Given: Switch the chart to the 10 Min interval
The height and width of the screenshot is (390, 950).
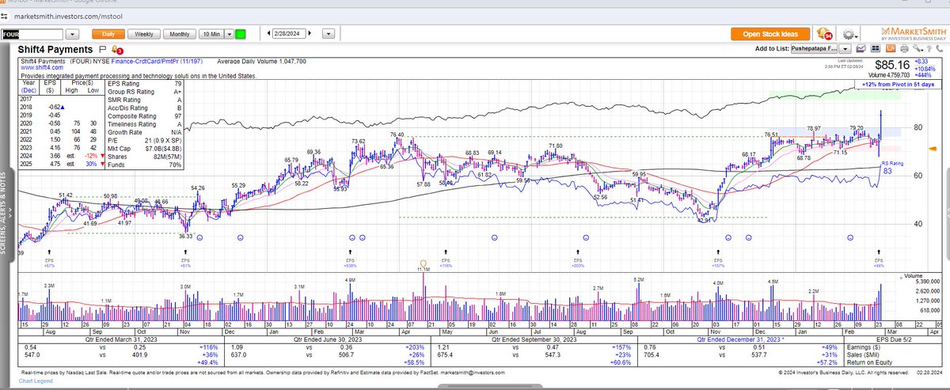Looking at the screenshot, I should (211, 34).
